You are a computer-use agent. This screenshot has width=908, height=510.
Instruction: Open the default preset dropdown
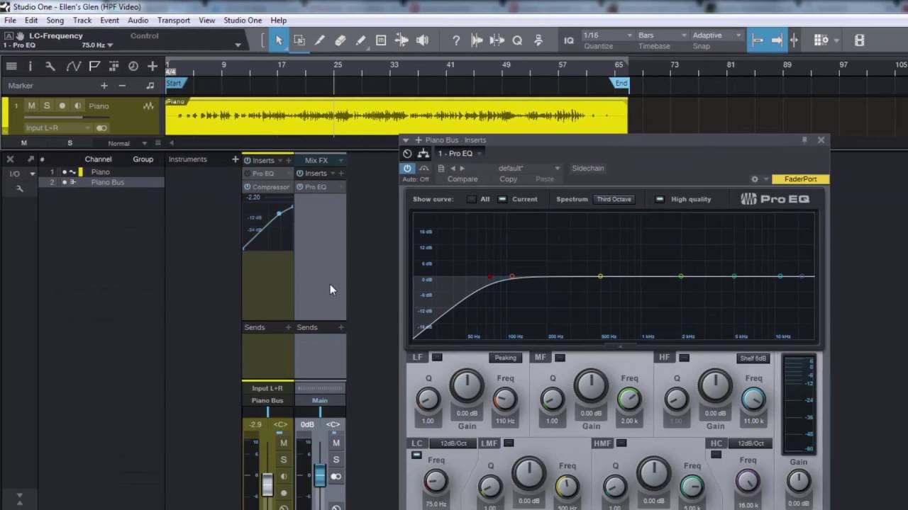528,169
